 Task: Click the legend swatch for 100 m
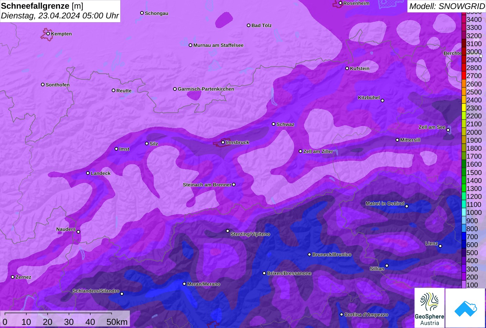(464, 285)
